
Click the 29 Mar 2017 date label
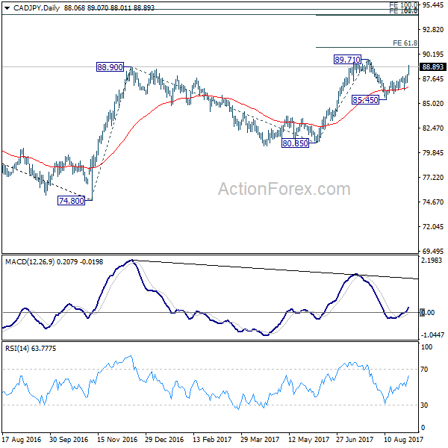pos(260,439)
